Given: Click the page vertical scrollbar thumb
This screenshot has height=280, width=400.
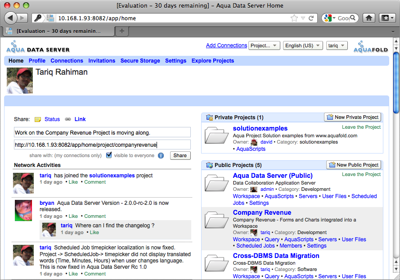Looking at the screenshot, I should [x=396, y=82].
